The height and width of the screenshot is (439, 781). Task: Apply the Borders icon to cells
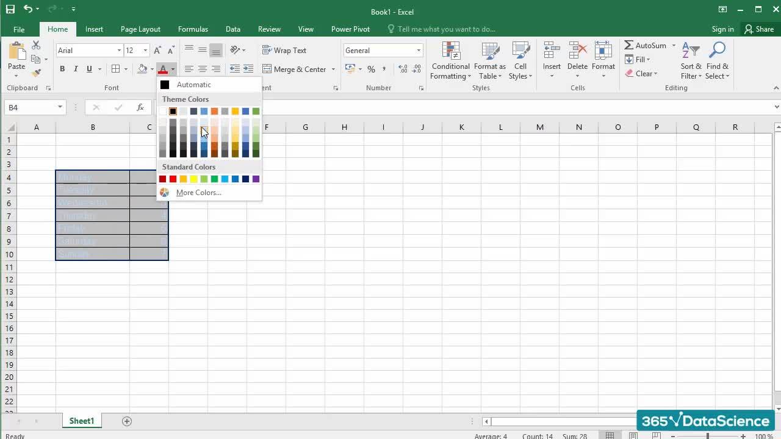pyautogui.click(x=115, y=69)
